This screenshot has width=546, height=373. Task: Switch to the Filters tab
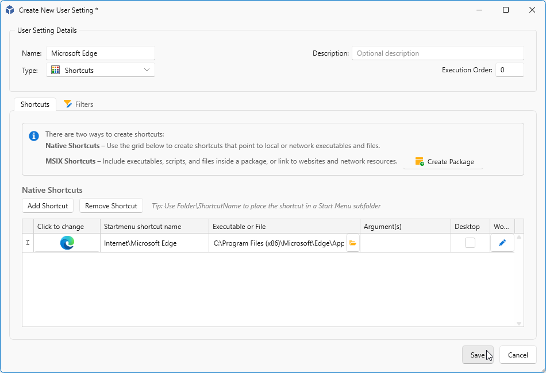click(79, 104)
